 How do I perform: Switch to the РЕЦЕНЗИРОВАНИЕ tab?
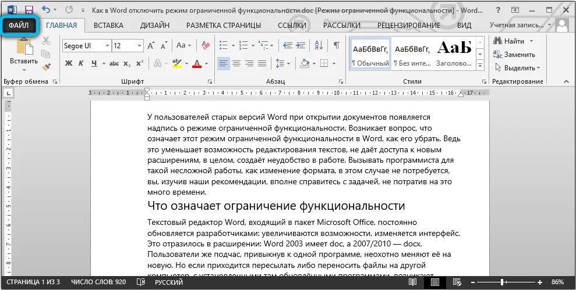coord(408,26)
